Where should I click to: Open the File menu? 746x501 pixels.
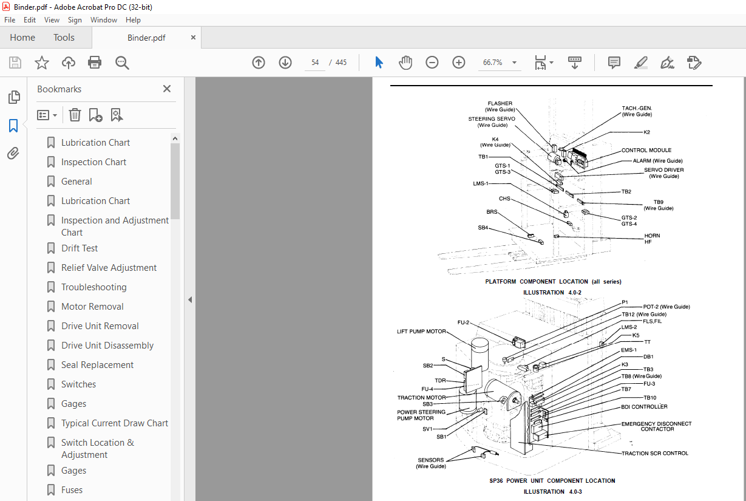tap(10, 20)
